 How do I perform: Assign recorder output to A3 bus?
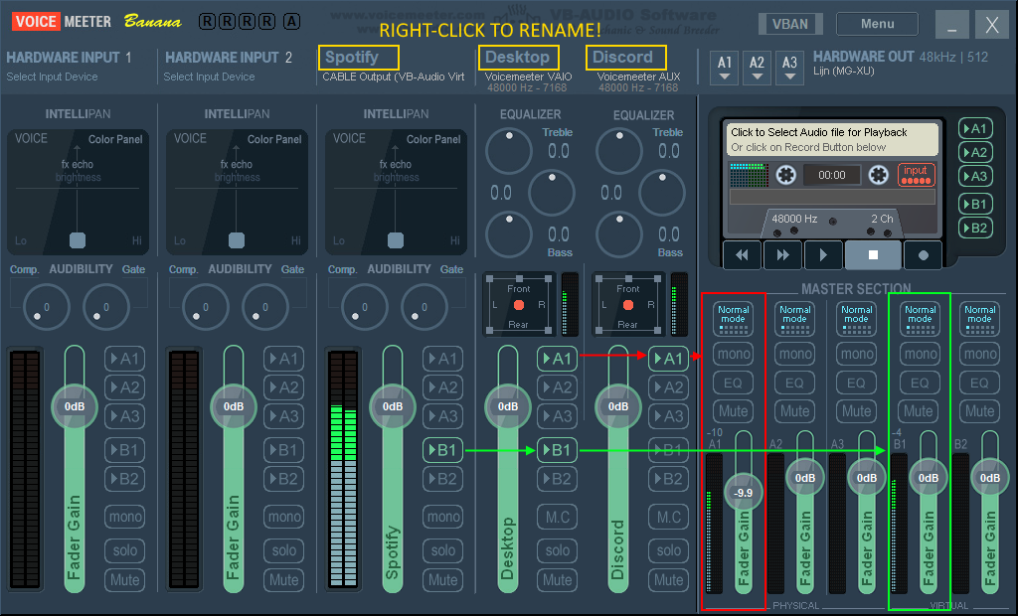click(x=975, y=176)
